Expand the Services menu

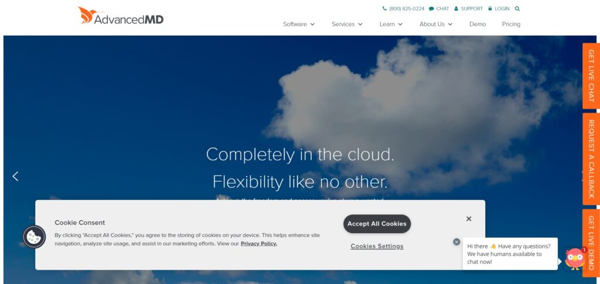coord(347,24)
